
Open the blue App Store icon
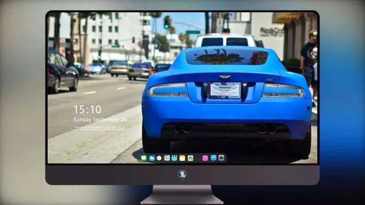click(214, 158)
